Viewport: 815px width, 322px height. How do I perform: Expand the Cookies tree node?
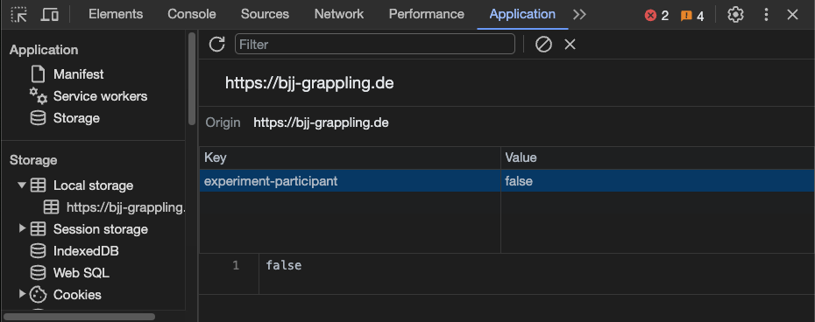[x=22, y=294]
